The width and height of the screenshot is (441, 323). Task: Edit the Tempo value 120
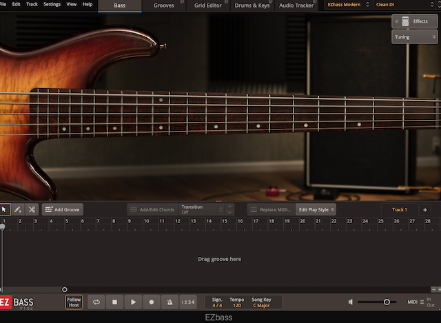[x=237, y=305]
